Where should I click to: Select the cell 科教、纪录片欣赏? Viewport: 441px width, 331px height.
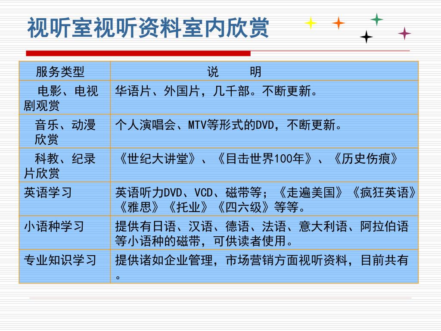[x=65, y=165]
